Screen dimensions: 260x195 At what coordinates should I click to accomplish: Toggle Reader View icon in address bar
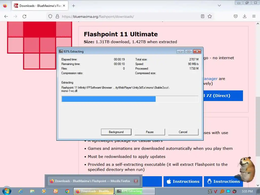click(202, 16)
